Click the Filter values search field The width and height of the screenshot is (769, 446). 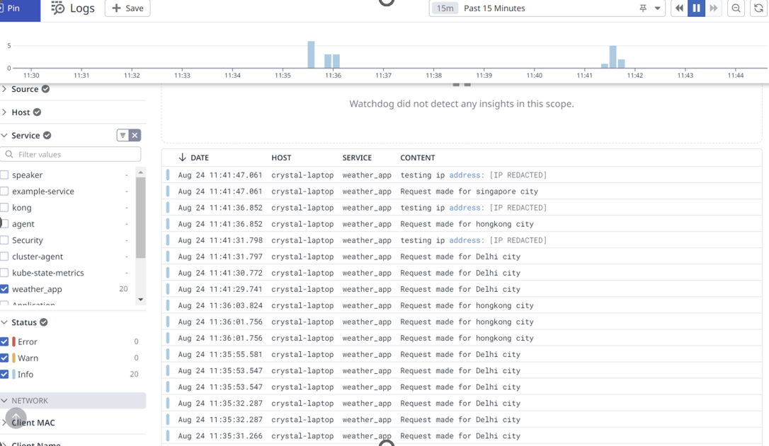pyautogui.click(x=74, y=154)
